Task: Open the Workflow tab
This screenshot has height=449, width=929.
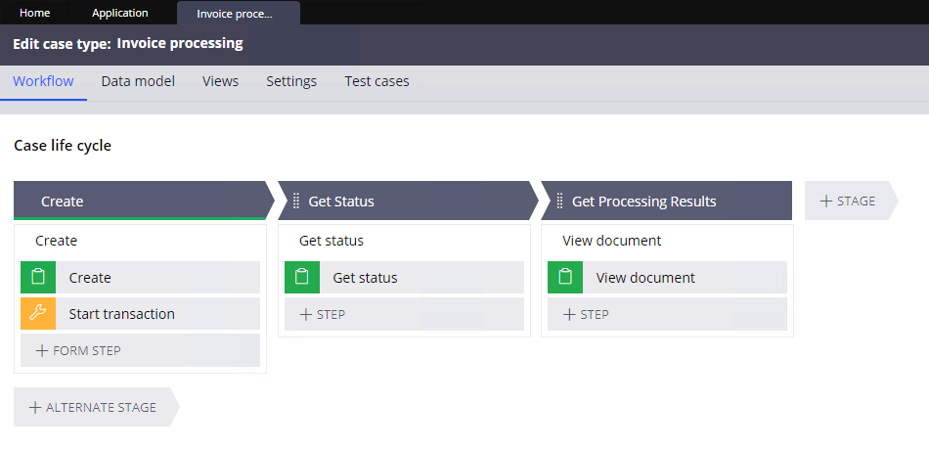Action: point(43,81)
